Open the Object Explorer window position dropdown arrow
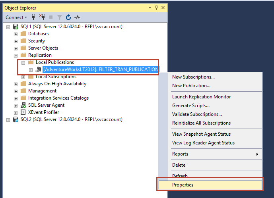This screenshot has height=198, width=274. coord(150,8)
